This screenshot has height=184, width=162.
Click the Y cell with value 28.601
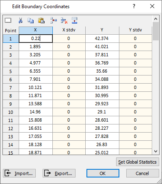coord(102,120)
